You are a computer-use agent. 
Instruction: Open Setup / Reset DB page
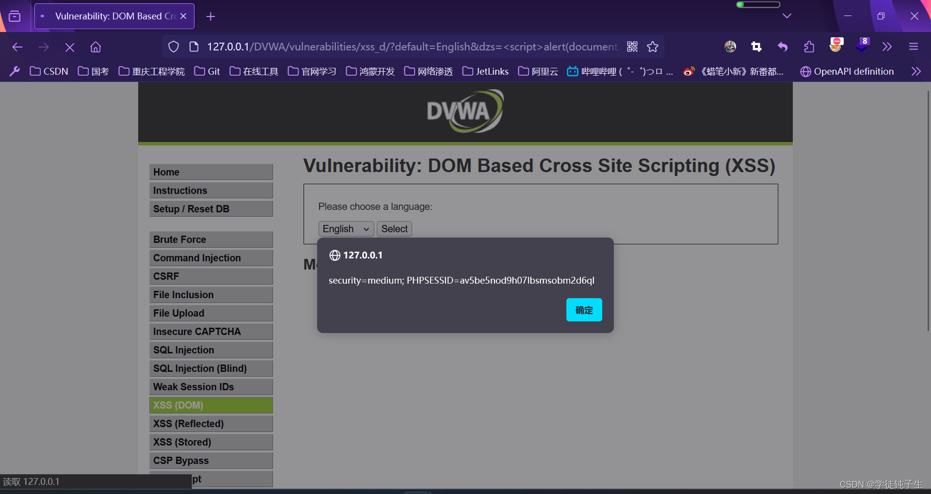[x=211, y=209]
